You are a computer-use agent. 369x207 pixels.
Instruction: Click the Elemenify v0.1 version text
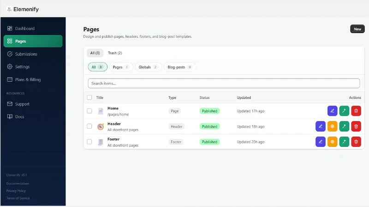coord(17,175)
